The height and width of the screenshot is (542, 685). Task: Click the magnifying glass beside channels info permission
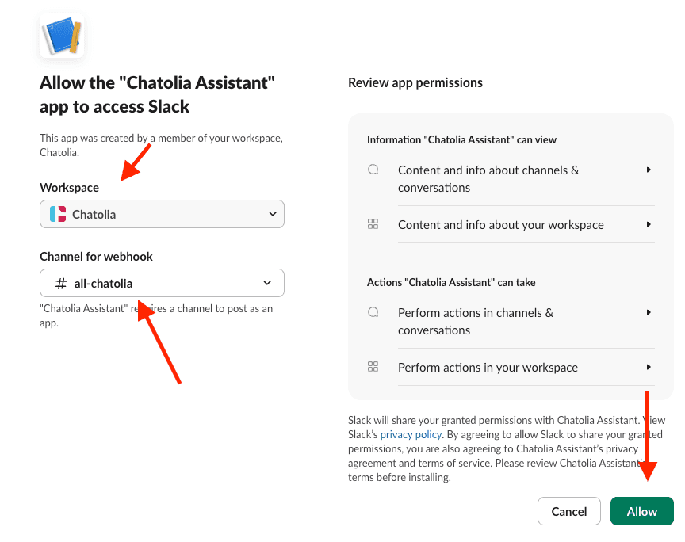[x=373, y=169]
